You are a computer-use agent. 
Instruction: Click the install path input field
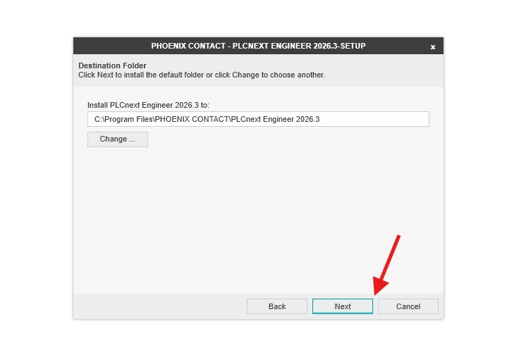(x=258, y=119)
